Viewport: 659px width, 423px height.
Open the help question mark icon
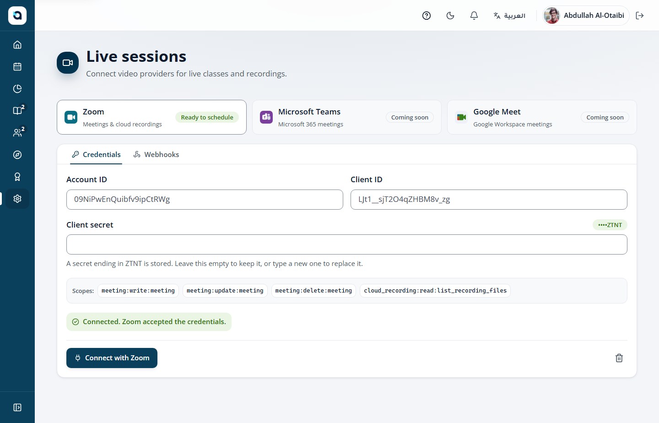(427, 16)
